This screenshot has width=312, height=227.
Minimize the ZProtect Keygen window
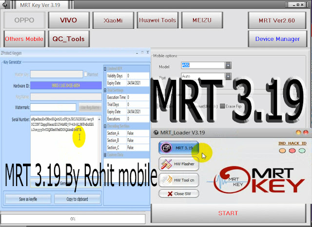click(137, 53)
